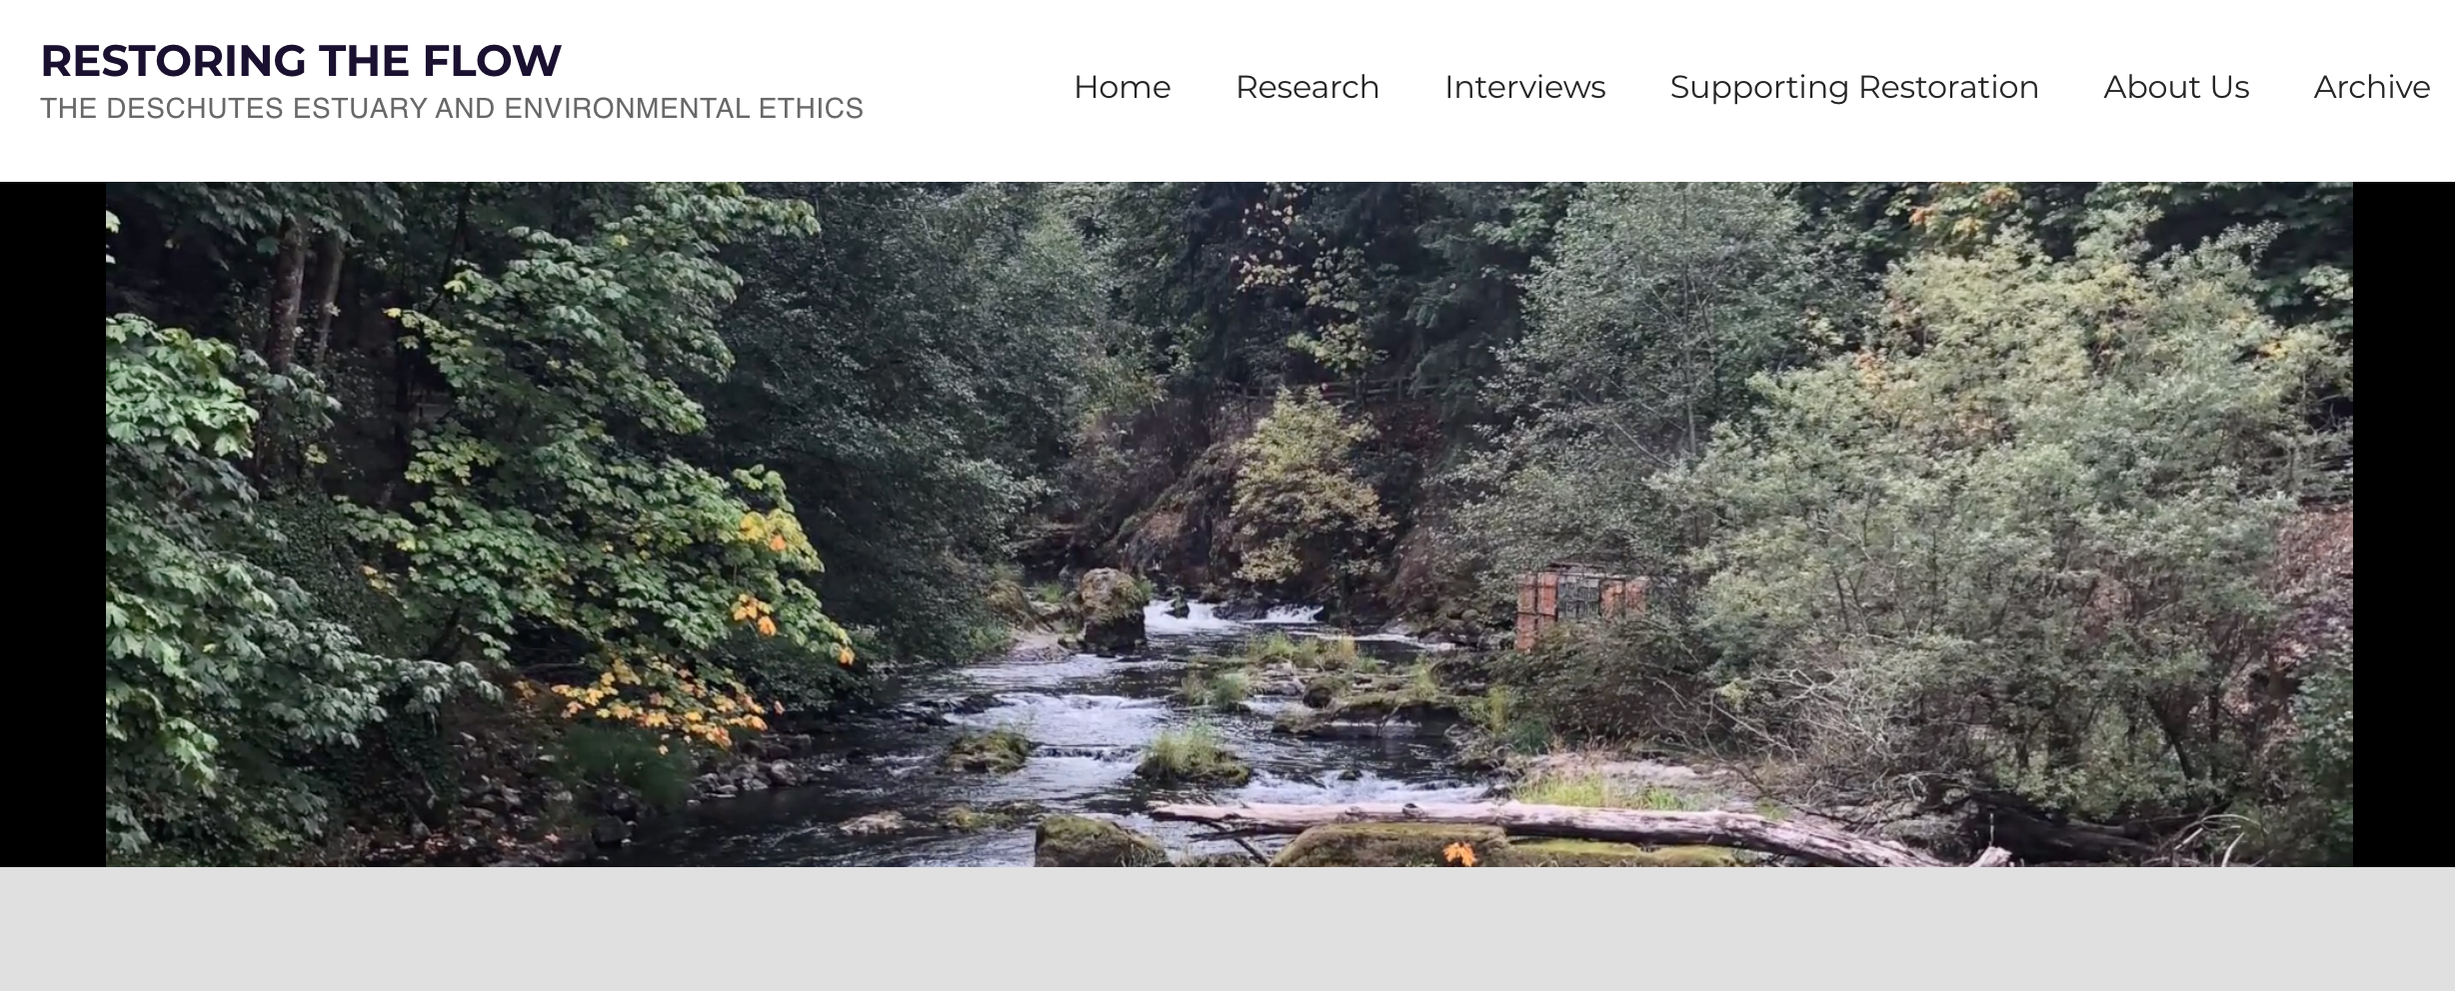
Task: Click the dark tree trunk at top left
Action: tap(287, 300)
